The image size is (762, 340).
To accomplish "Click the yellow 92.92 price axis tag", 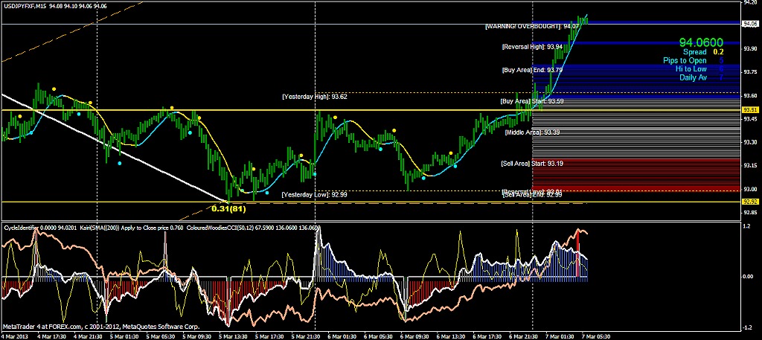I will coord(750,201).
